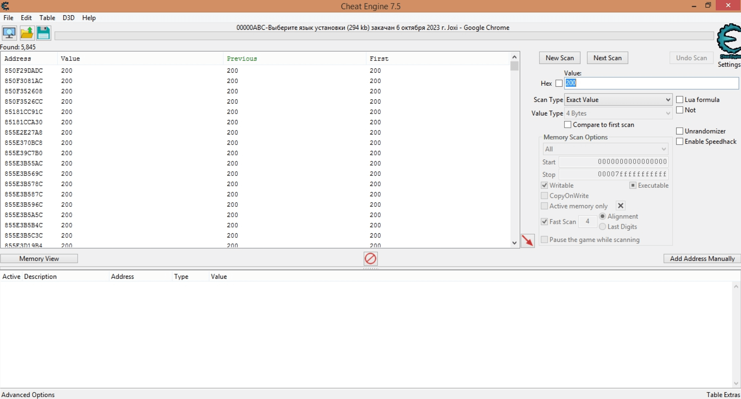Select the Last Digits radio button
Screen dimensions: 741x399
click(603, 227)
